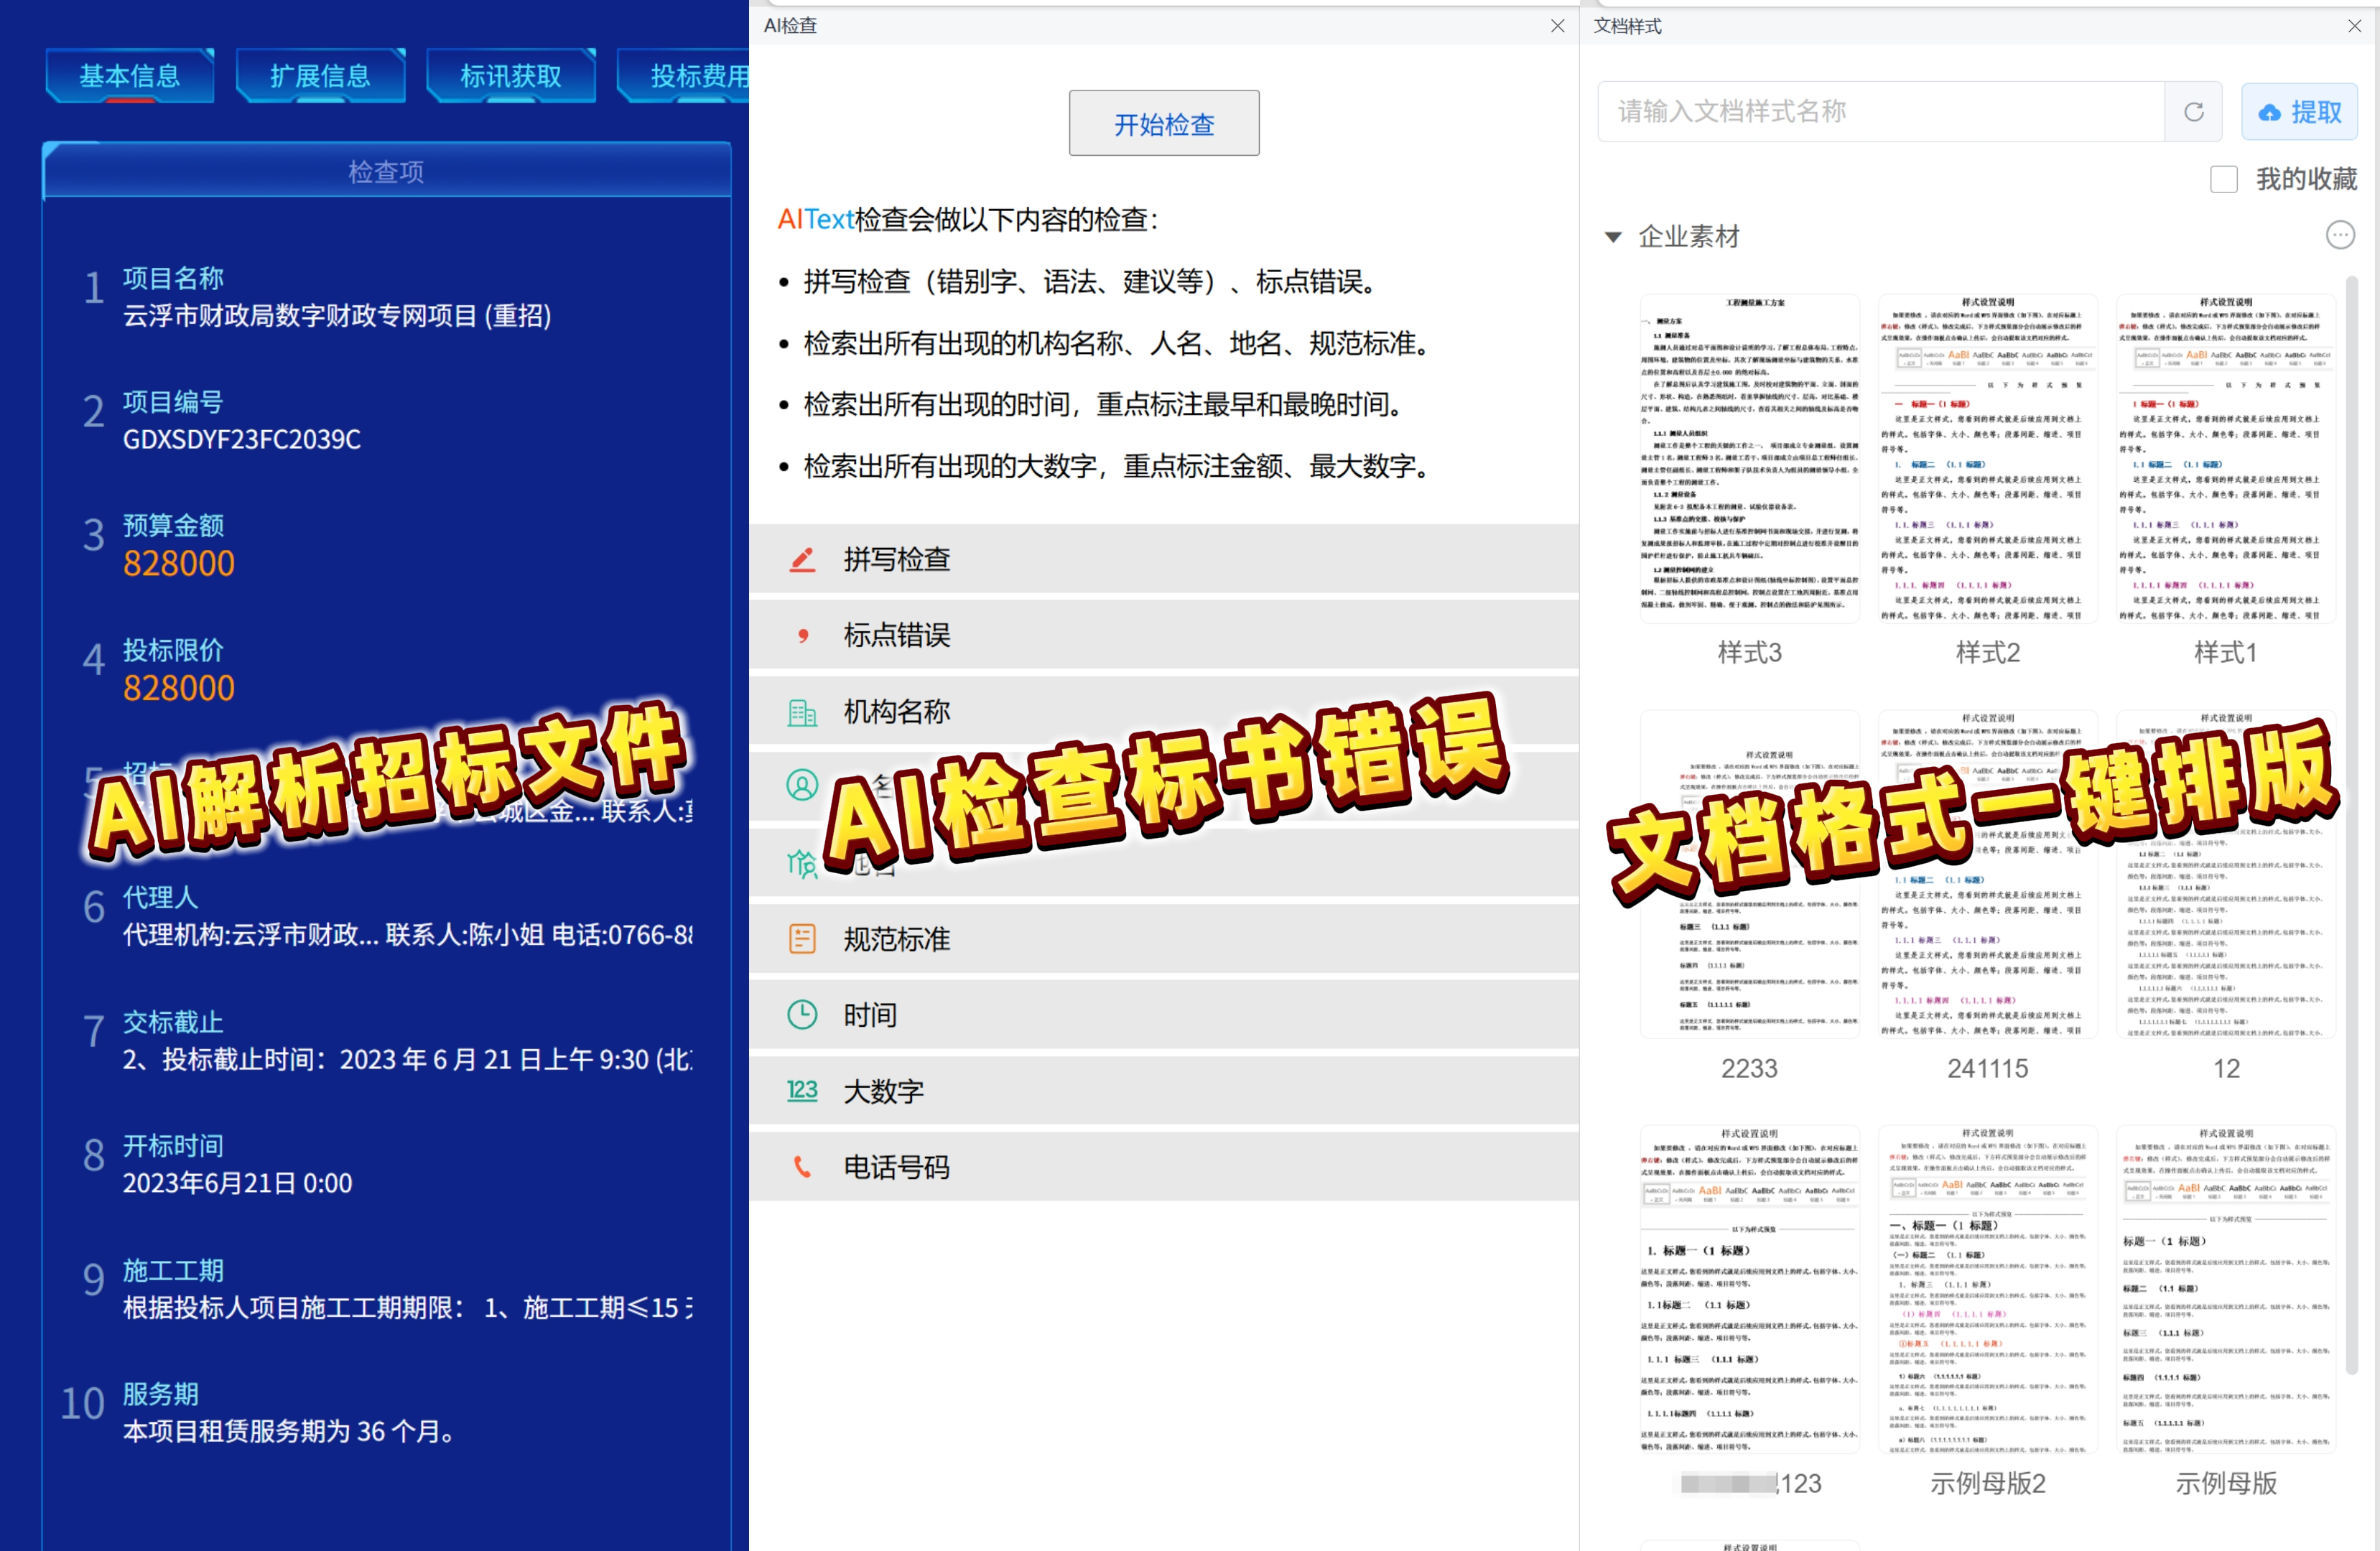Click the spell check pencil icon
The image size is (2380, 1551).
(x=802, y=559)
